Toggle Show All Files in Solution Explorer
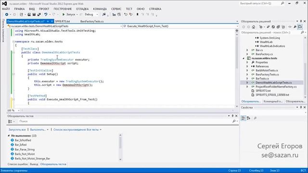 (x=283, y=27)
